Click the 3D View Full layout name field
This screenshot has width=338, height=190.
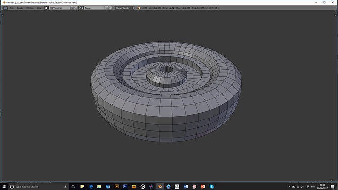click(x=60, y=8)
